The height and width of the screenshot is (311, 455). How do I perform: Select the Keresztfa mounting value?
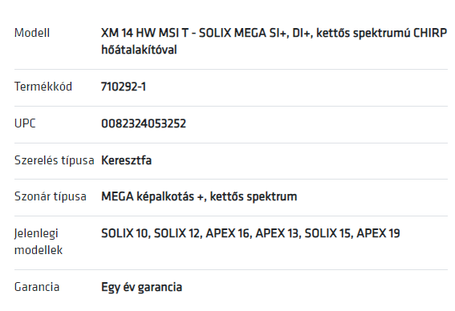point(126,160)
